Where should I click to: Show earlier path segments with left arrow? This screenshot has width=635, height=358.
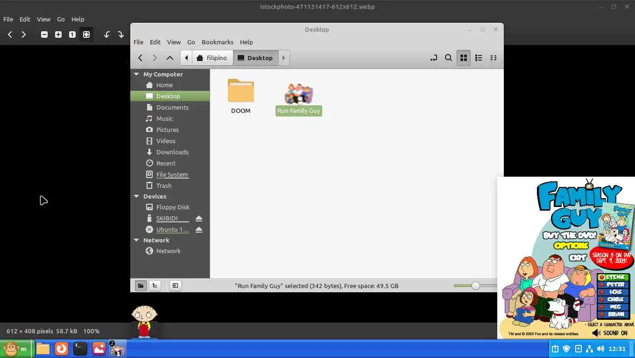pyautogui.click(x=186, y=58)
